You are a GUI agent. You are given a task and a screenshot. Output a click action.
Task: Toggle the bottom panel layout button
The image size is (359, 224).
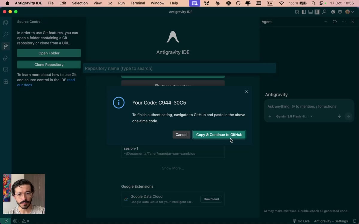(311, 12)
